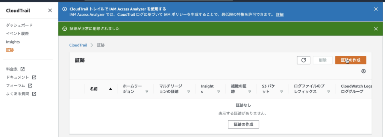The image size is (385, 137).
Task: Dismiss the blue IAM Access Analyzer banner
Action: pos(376,9)
